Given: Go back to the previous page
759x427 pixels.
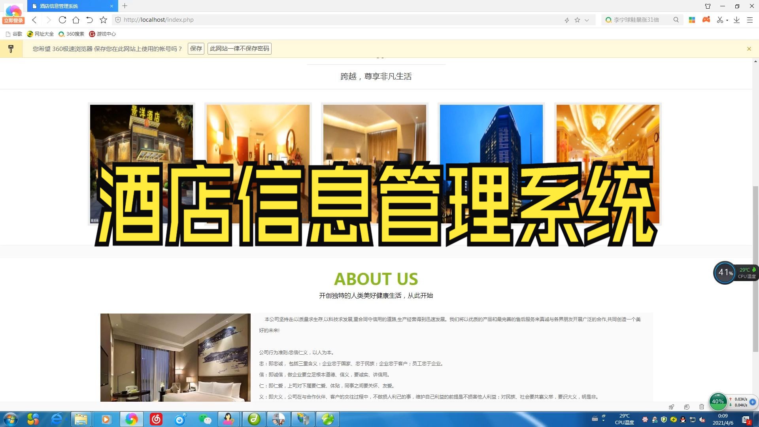Looking at the screenshot, I should [34, 20].
